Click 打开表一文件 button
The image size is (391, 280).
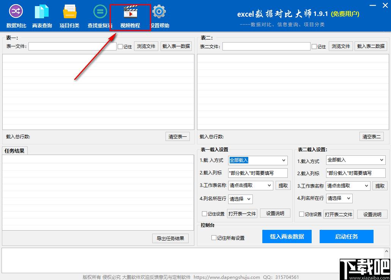coord(242,214)
